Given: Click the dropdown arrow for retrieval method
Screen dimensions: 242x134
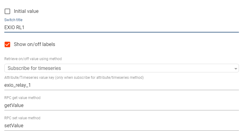Looking at the screenshot, I should click(236, 69).
